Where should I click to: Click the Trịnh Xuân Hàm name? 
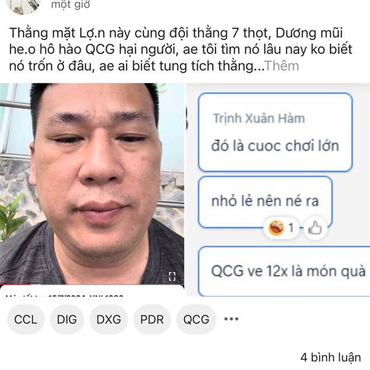pos(259,118)
